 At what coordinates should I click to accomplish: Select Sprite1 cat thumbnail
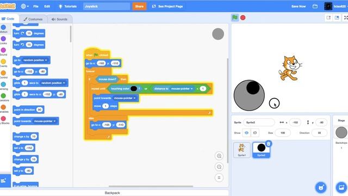[x=241, y=150]
